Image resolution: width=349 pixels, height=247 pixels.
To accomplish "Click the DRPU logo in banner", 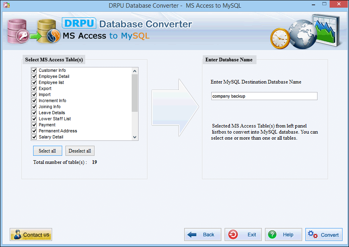I will coord(79,23).
